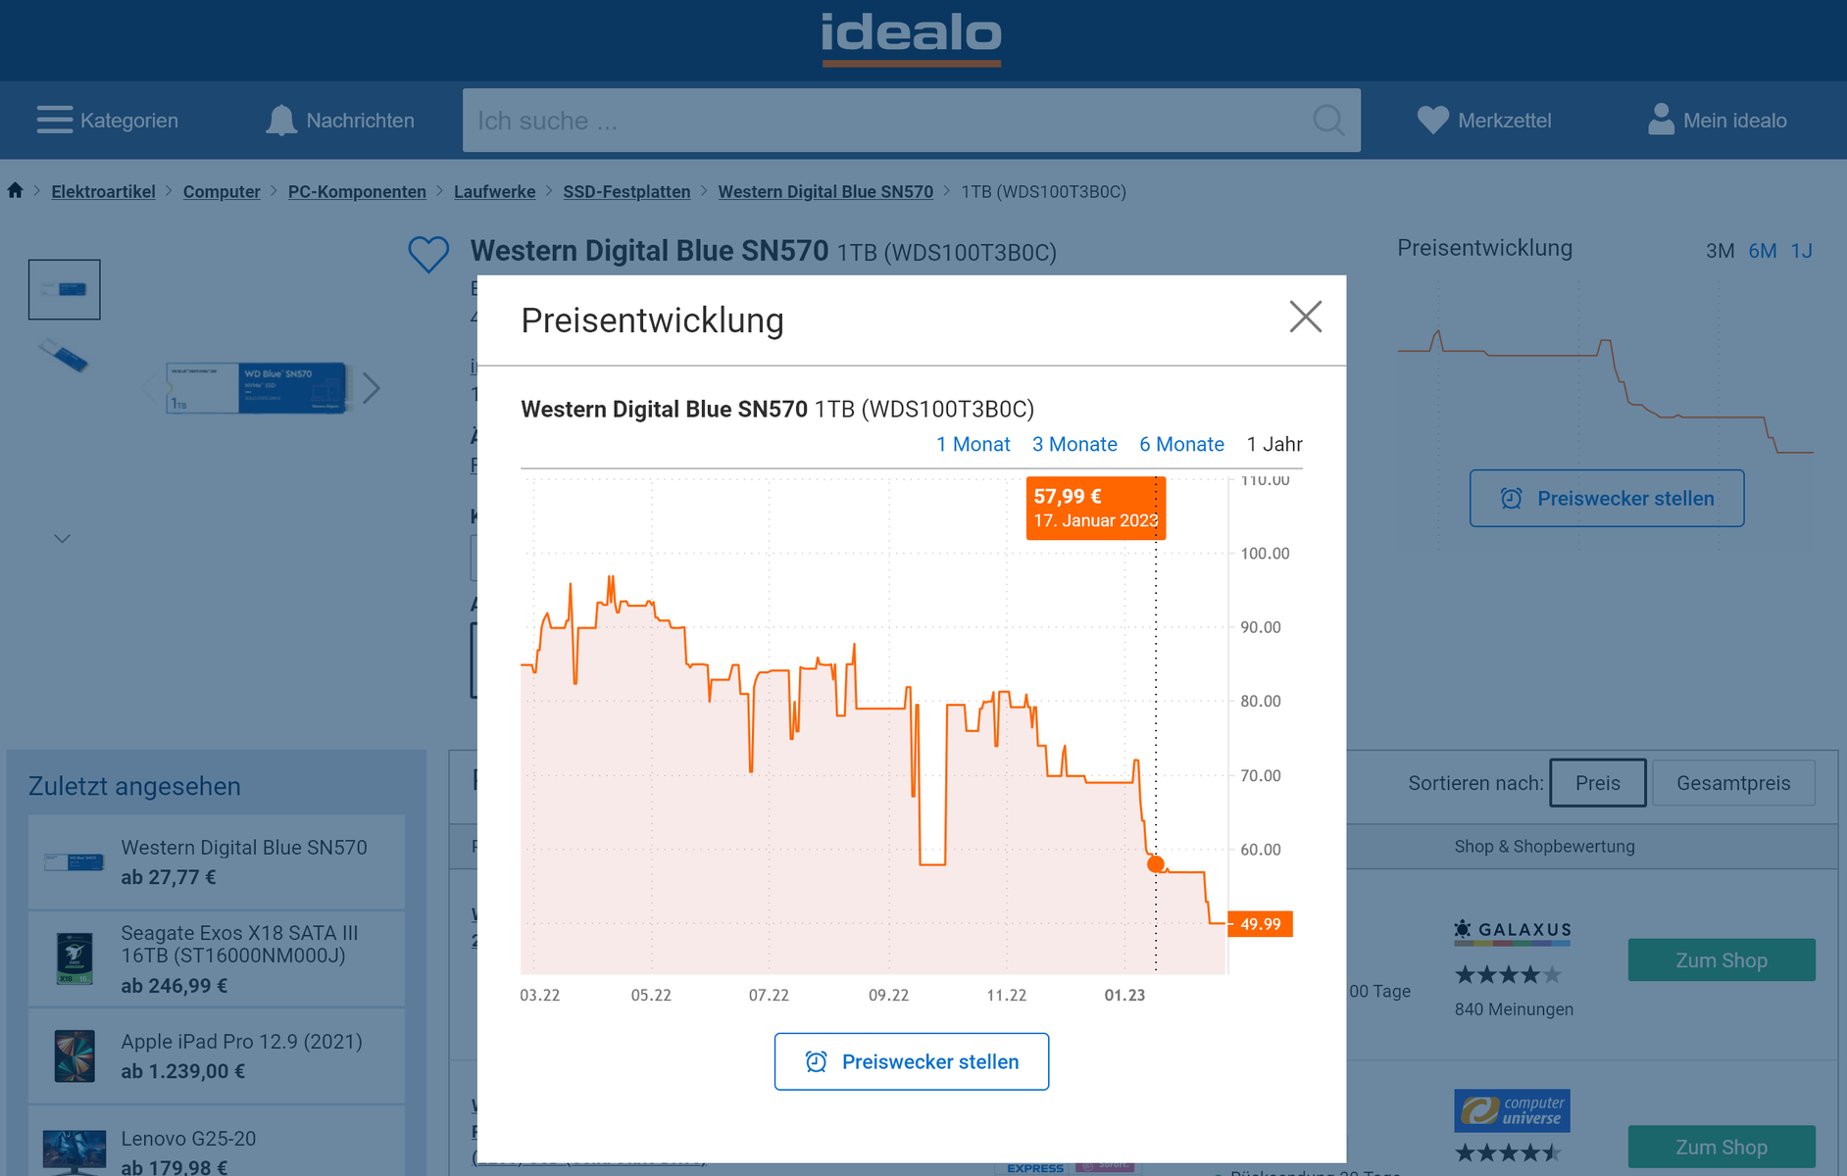Expand more thumbnails with down chevron
This screenshot has width=1847, height=1176.
tap(63, 539)
